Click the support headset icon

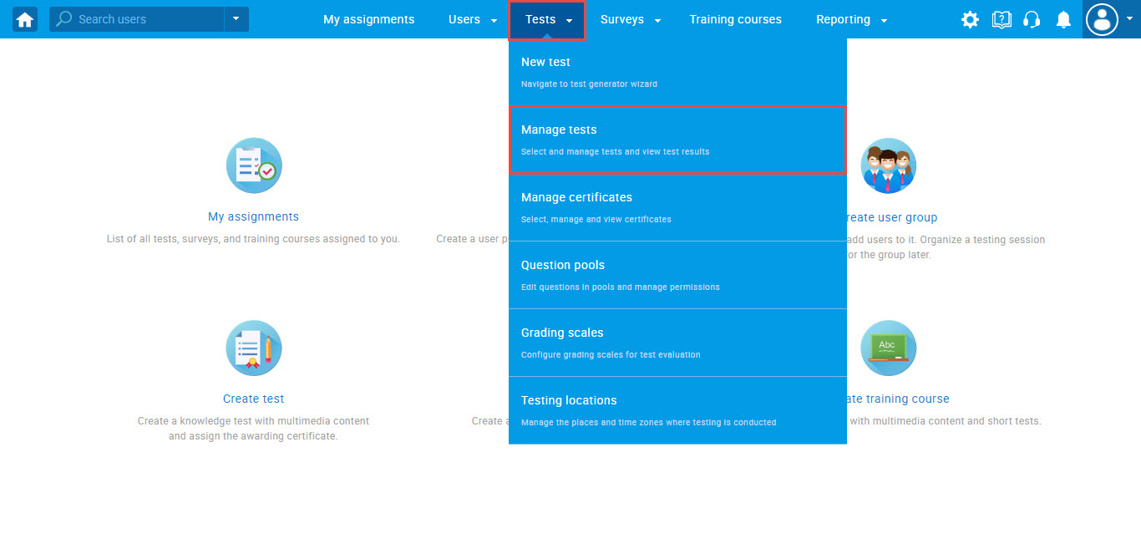point(1032,20)
